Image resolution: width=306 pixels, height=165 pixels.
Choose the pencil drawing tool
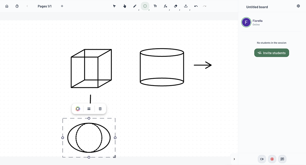point(135,6)
